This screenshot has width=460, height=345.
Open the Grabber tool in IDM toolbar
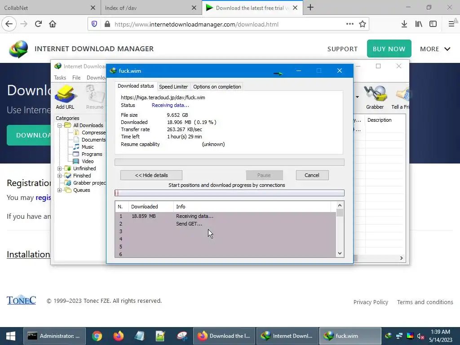click(375, 97)
